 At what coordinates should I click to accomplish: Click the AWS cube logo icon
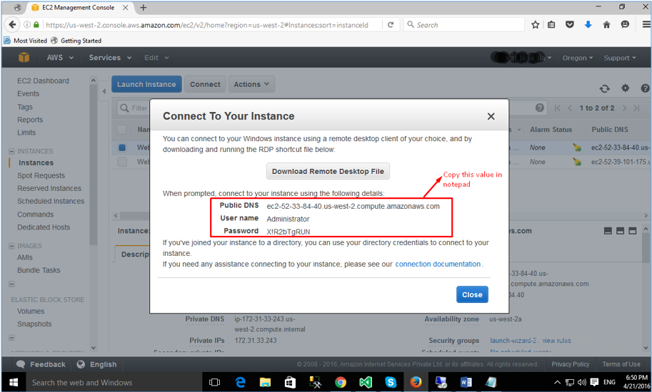point(24,58)
